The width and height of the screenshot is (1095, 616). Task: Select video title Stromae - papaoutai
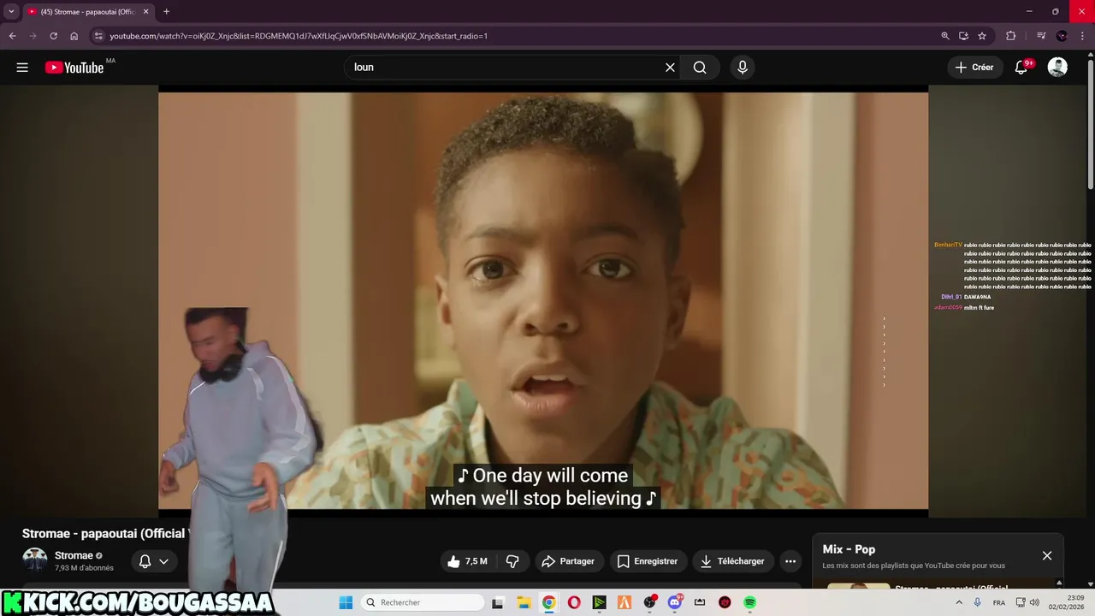[104, 533]
